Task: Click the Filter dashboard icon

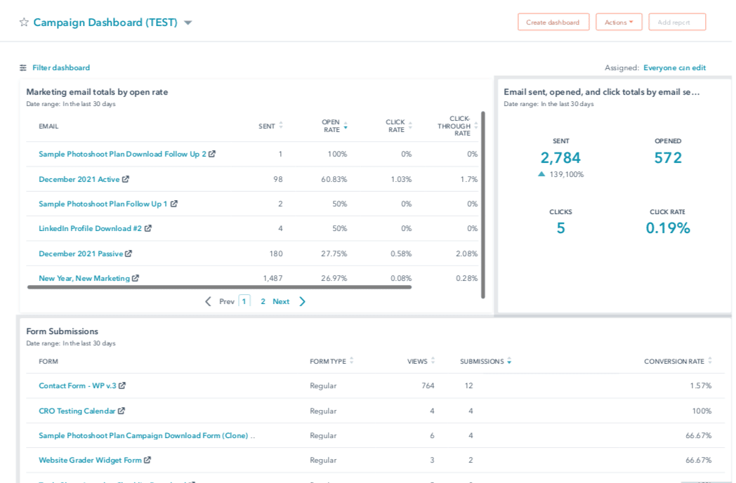Action: [x=23, y=67]
